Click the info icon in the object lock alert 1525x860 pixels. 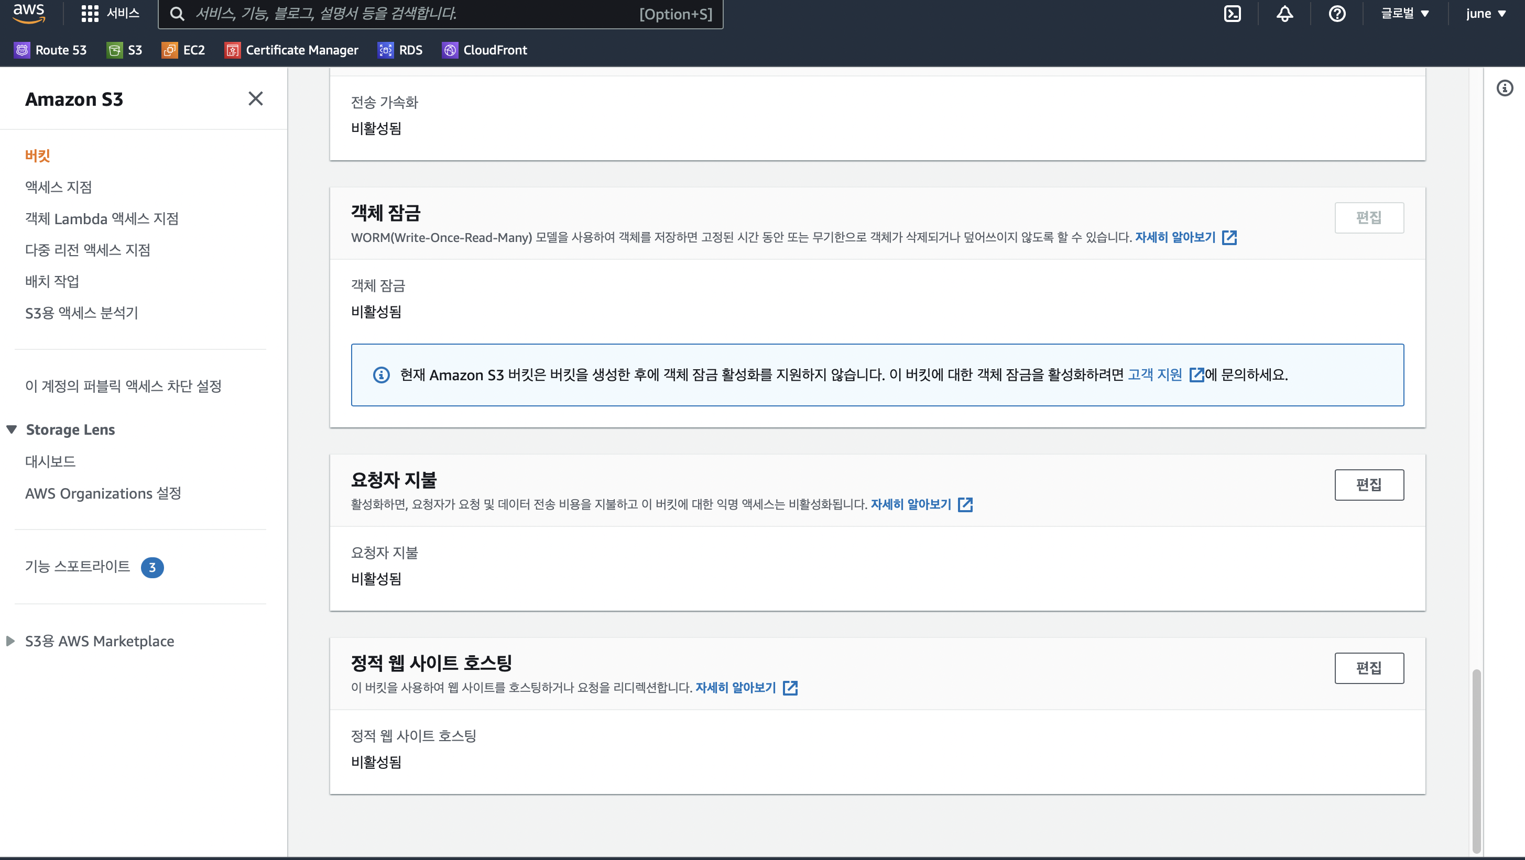tap(382, 375)
